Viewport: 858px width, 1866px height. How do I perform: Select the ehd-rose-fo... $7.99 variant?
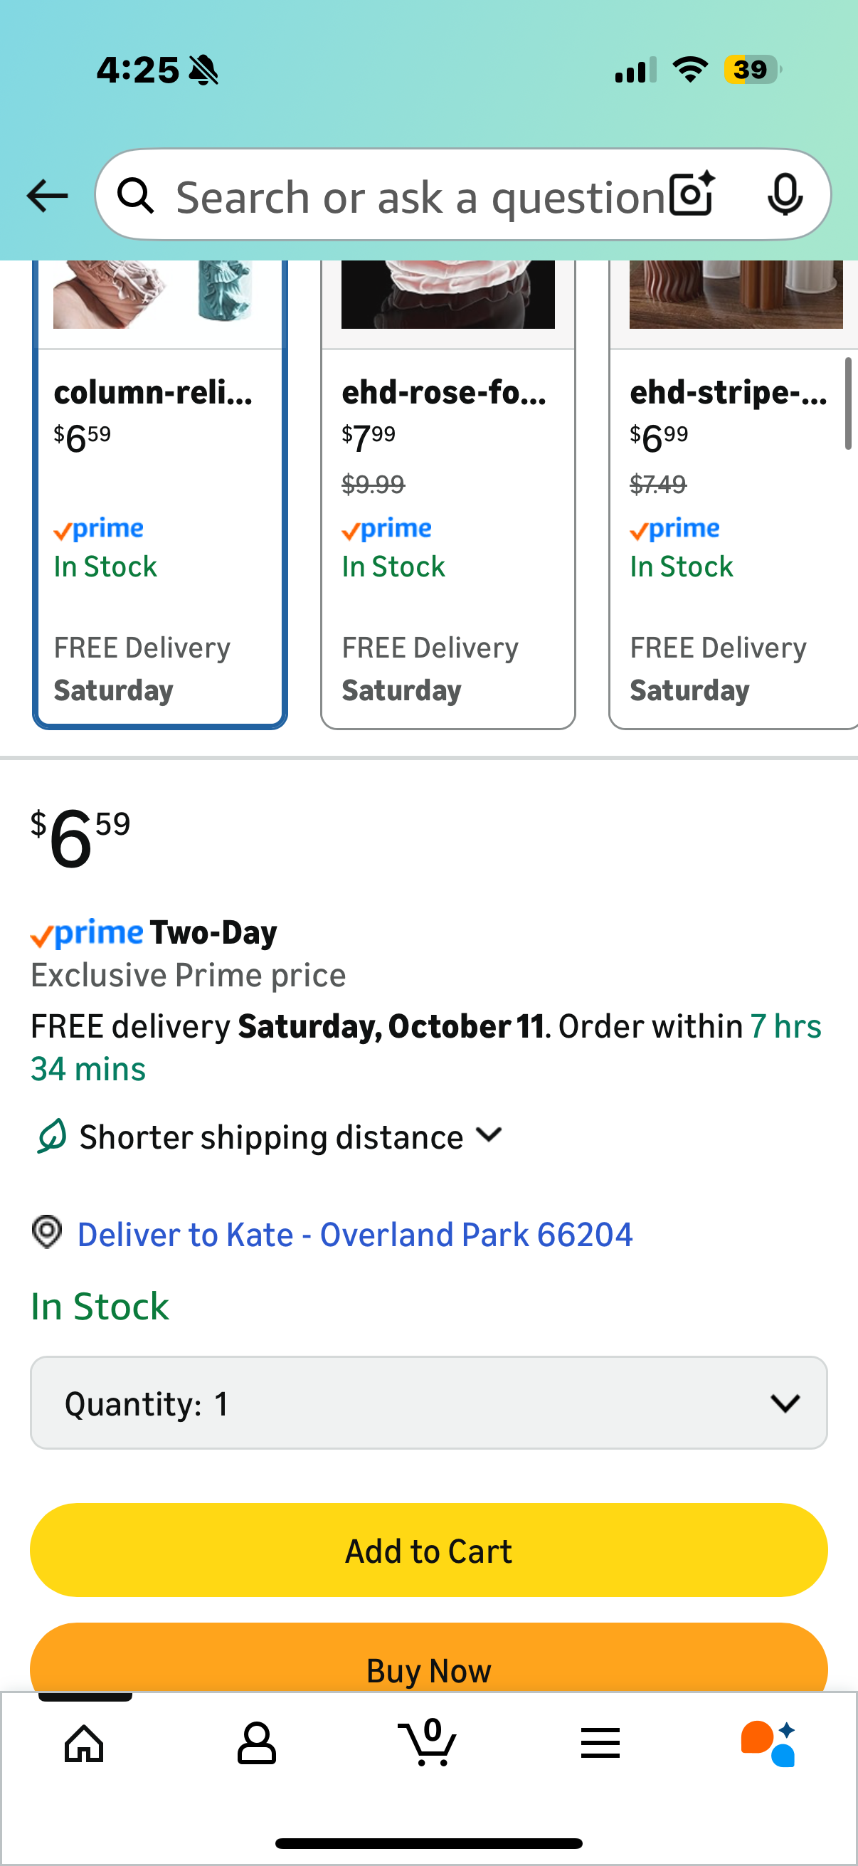[447, 536]
